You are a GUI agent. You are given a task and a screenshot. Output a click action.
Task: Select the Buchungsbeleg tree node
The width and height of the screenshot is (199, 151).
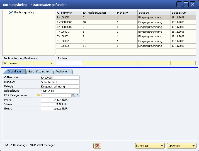[x=24, y=13]
